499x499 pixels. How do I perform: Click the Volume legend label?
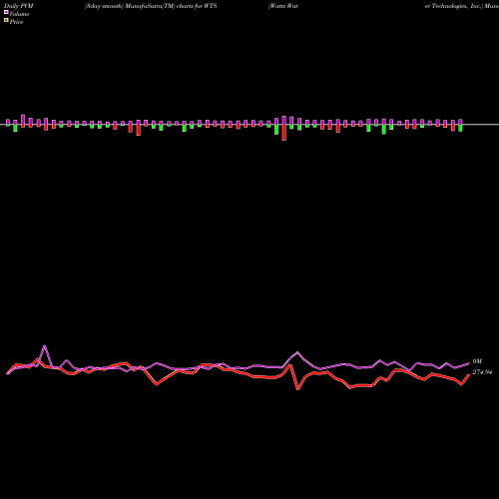(19, 14)
